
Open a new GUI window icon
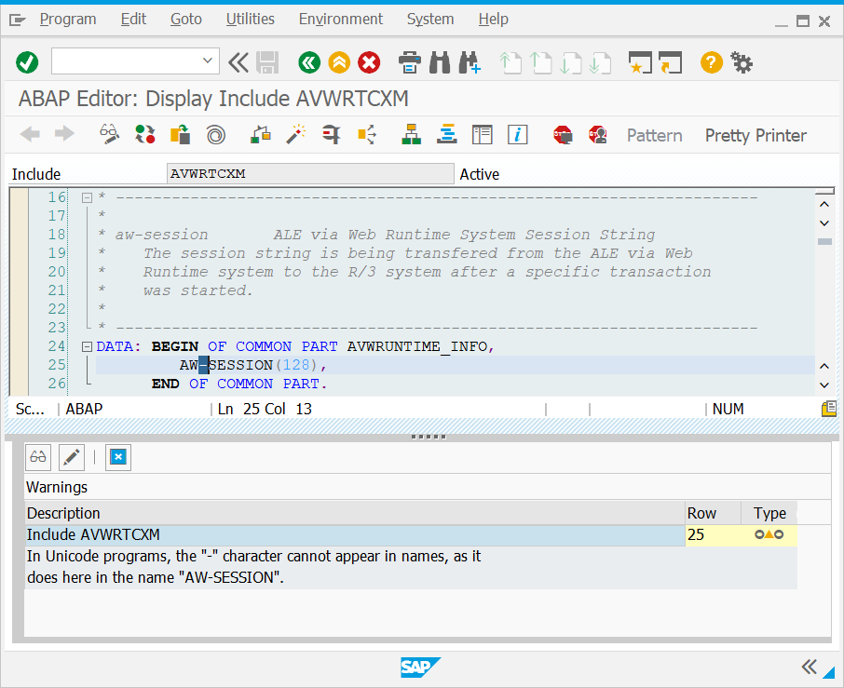pyautogui.click(x=641, y=62)
